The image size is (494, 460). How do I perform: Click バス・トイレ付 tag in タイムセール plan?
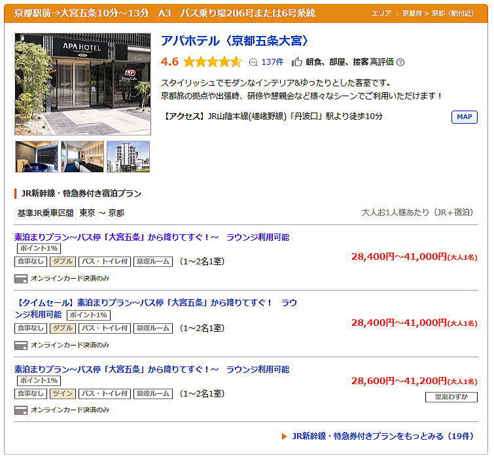(105, 328)
